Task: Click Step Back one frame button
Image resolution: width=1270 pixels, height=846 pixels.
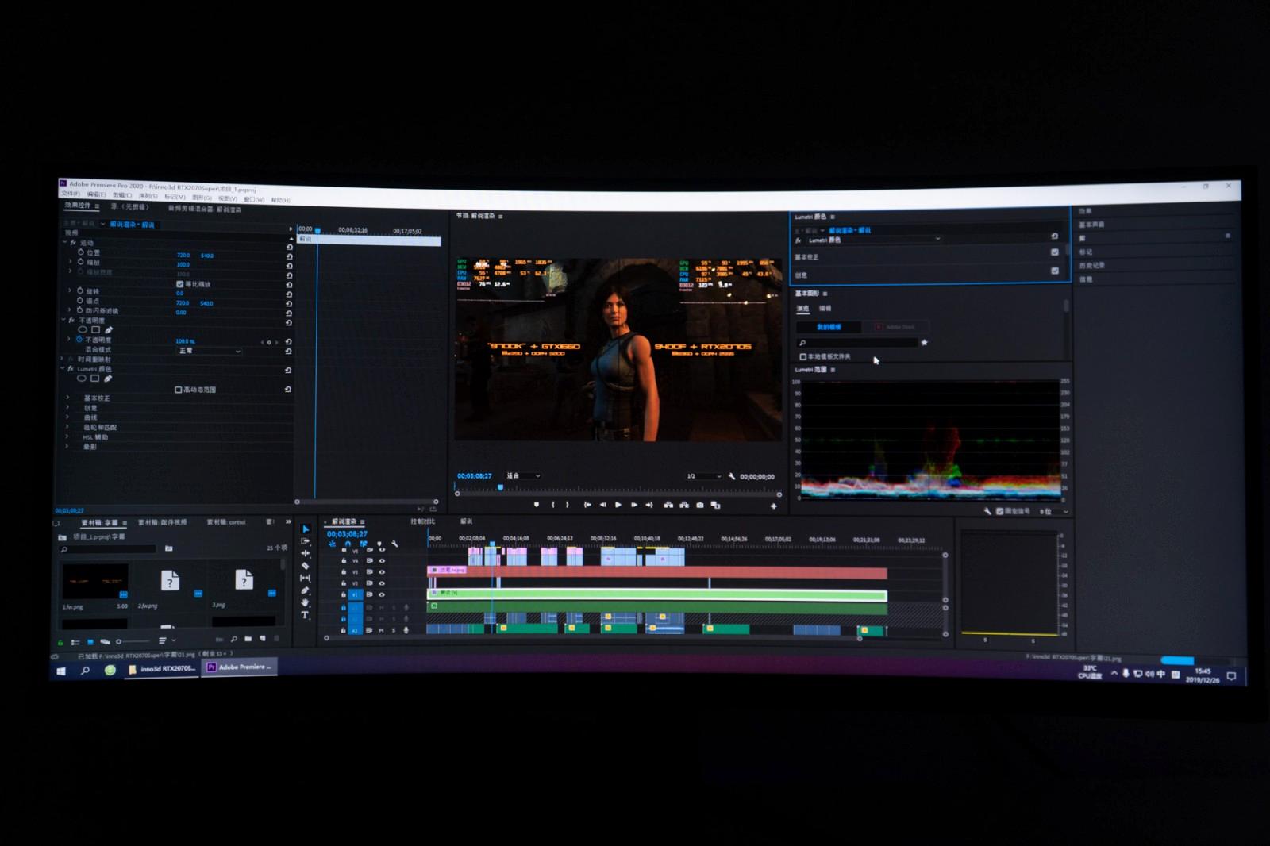Action: (x=602, y=505)
